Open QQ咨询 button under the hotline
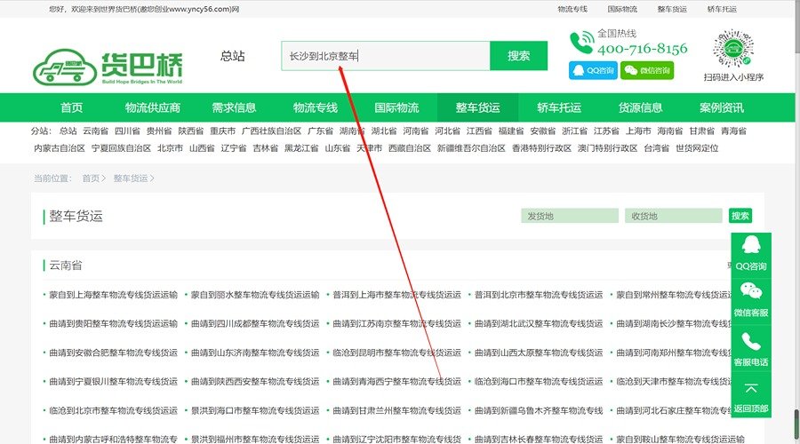This screenshot has width=800, height=444. tap(592, 70)
